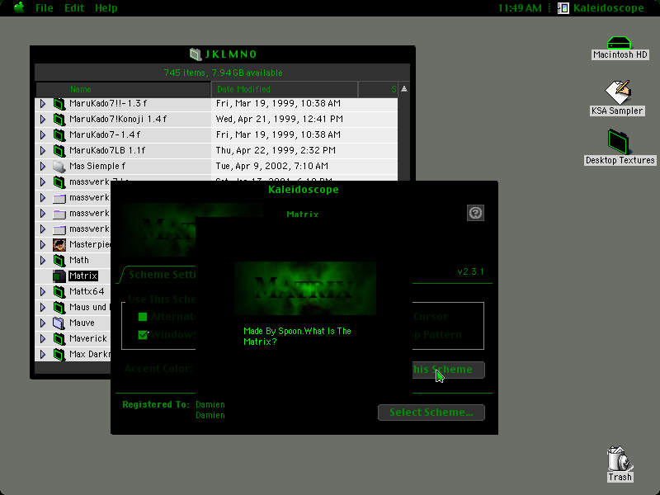Expand the Masterpiece folder

click(x=43, y=244)
